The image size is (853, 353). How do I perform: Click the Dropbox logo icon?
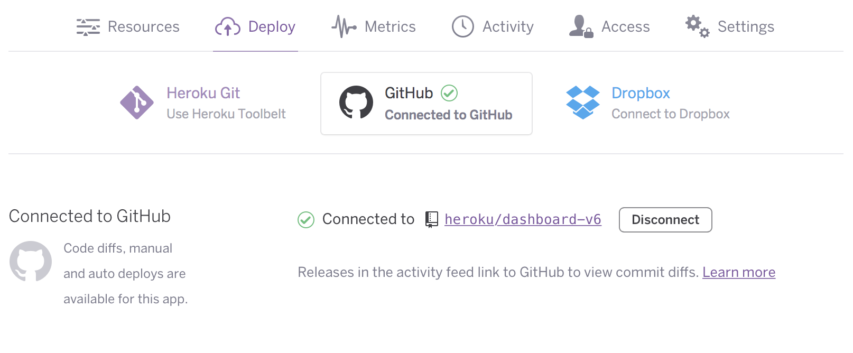click(x=583, y=102)
